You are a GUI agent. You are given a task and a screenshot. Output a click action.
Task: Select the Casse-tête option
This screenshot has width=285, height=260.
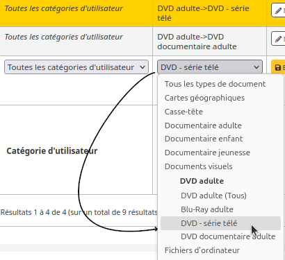tap(184, 112)
